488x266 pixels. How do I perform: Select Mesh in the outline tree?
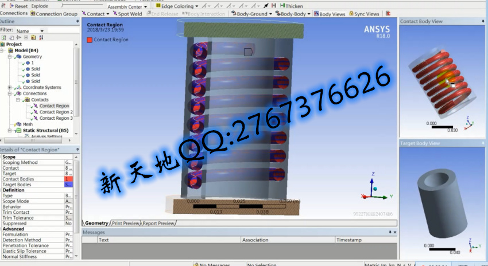28,124
